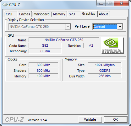Open the About tab
This screenshot has width=131, height=126.
click(103, 14)
